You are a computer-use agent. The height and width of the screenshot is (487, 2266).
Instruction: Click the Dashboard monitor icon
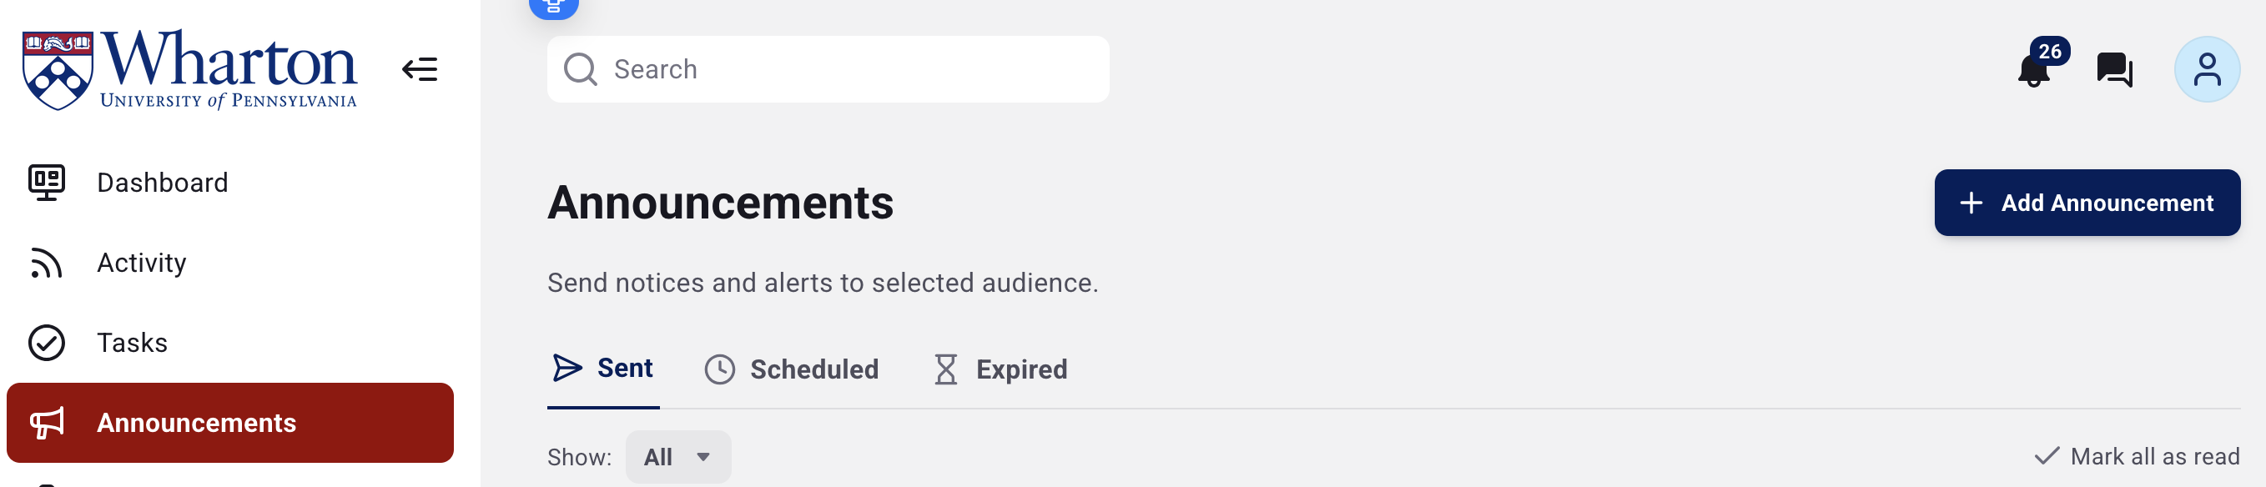coord(47,183)
